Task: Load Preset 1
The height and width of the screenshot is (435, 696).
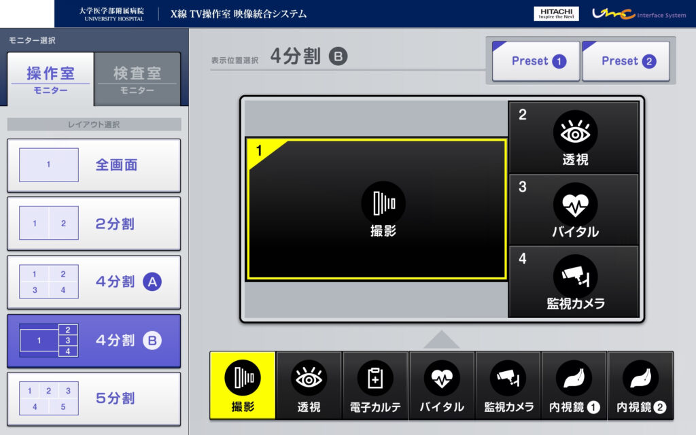Action: pos(536,61)
